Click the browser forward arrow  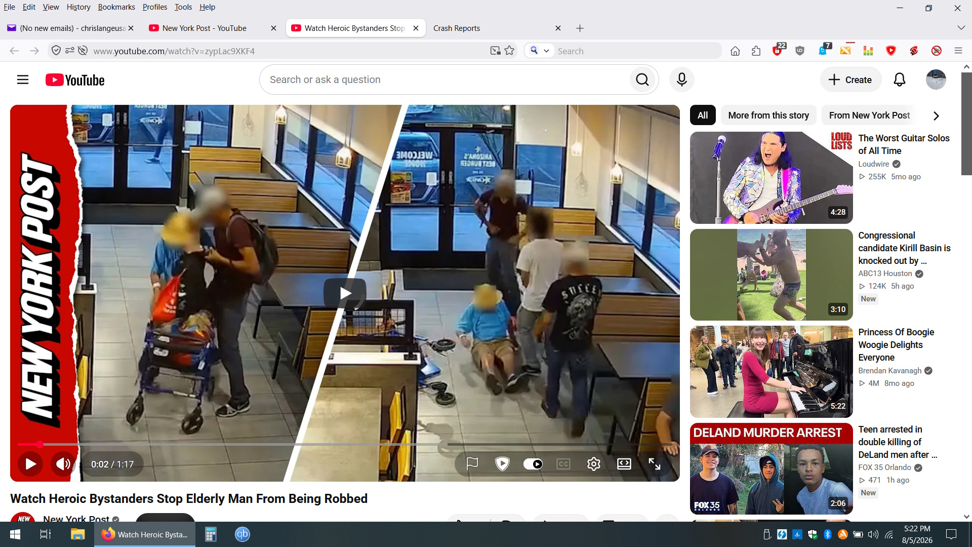(x=34, y=51)
